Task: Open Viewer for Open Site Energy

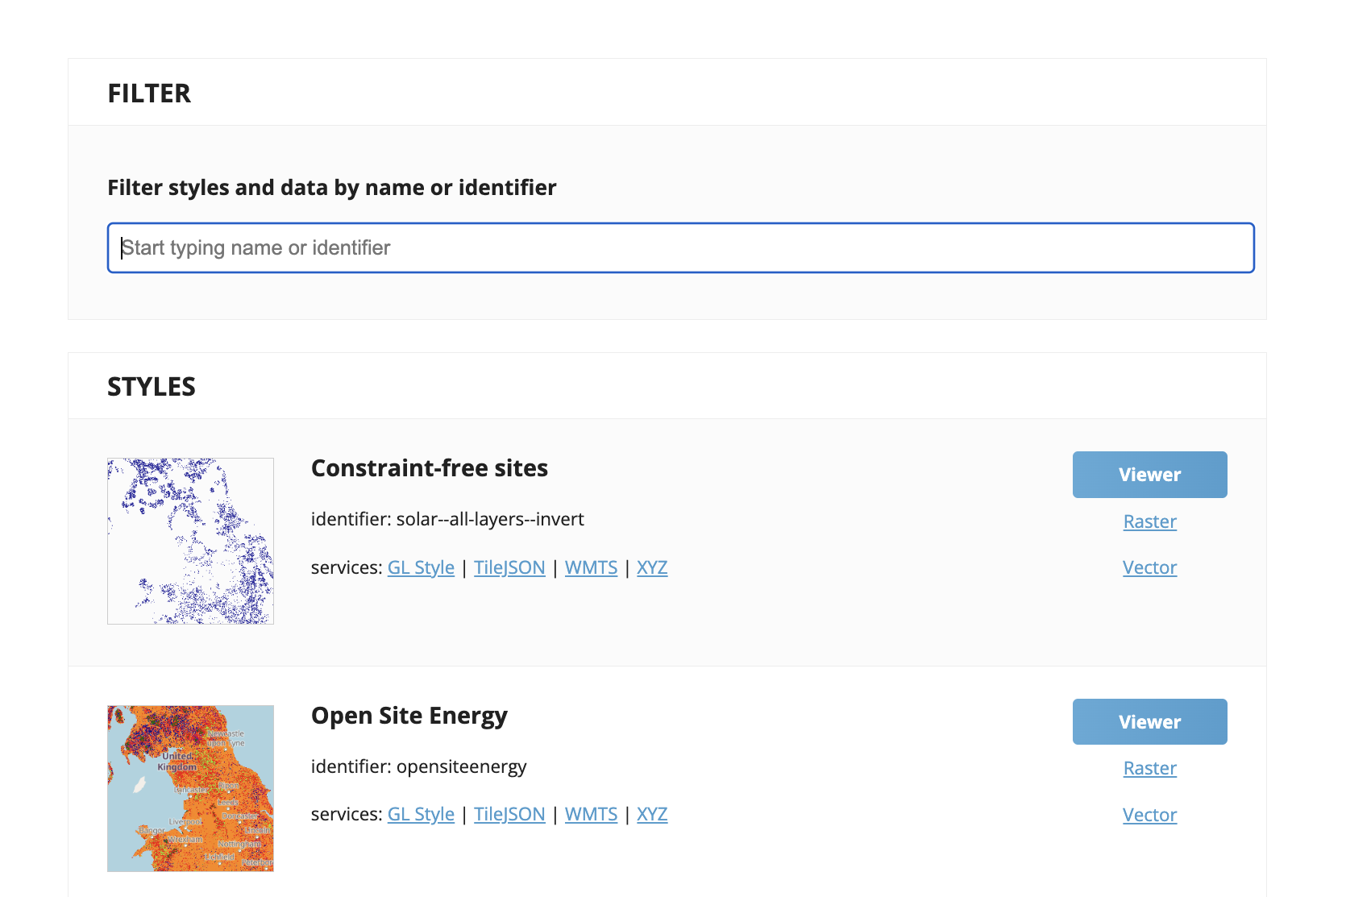Action: click(1149, 722)
